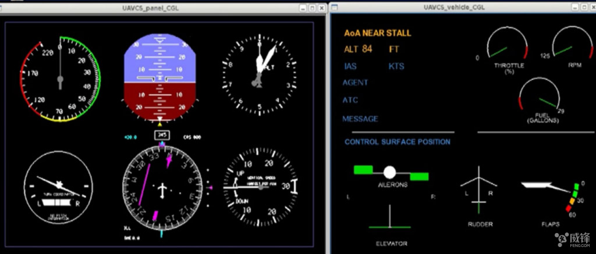Select the ALT 84 altitude readout

pos(358,49)
